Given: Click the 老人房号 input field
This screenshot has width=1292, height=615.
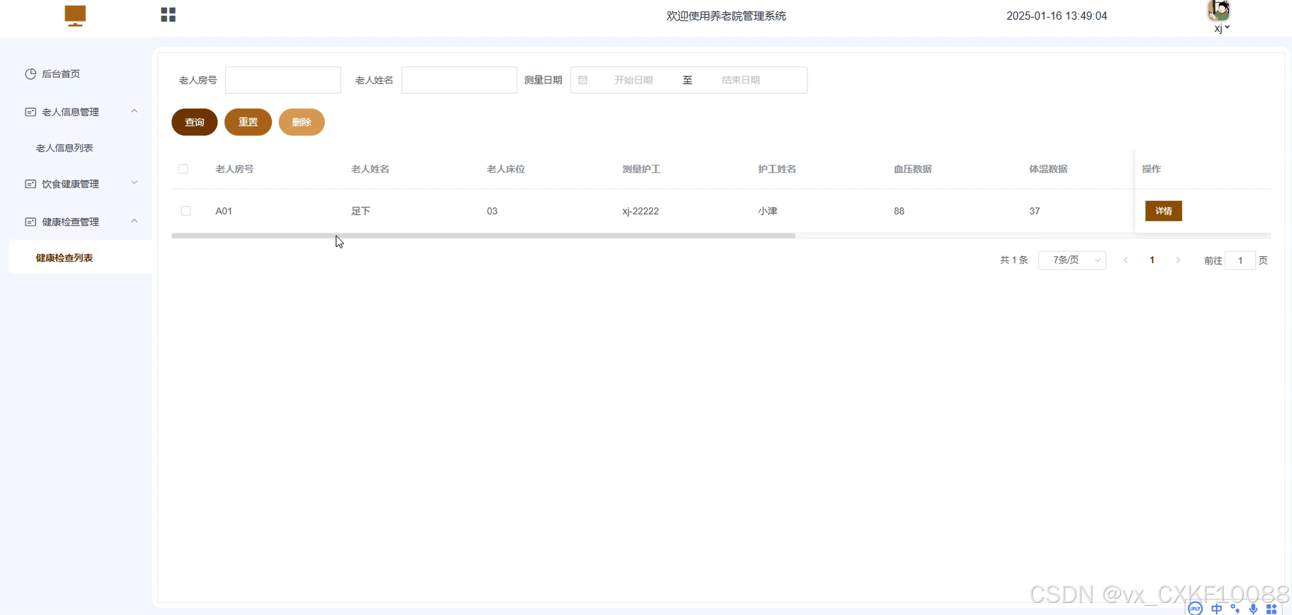Looking at the screenshot, I should 283,80.
